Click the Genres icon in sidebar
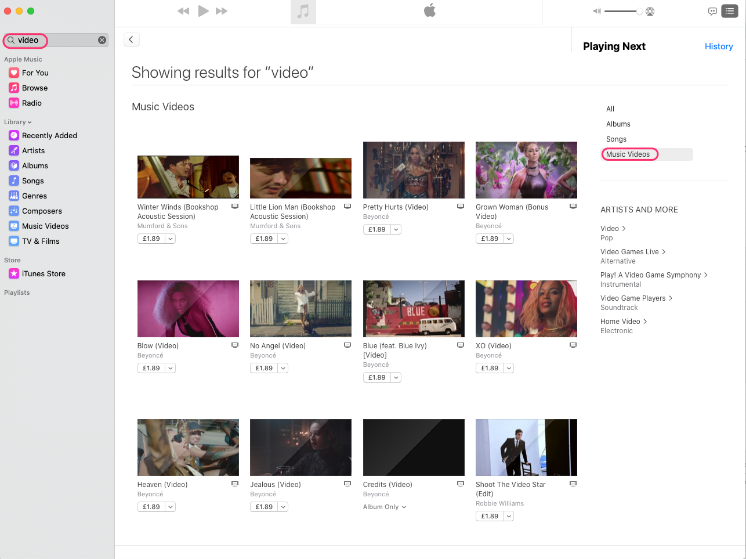 [x=14, y=196]
